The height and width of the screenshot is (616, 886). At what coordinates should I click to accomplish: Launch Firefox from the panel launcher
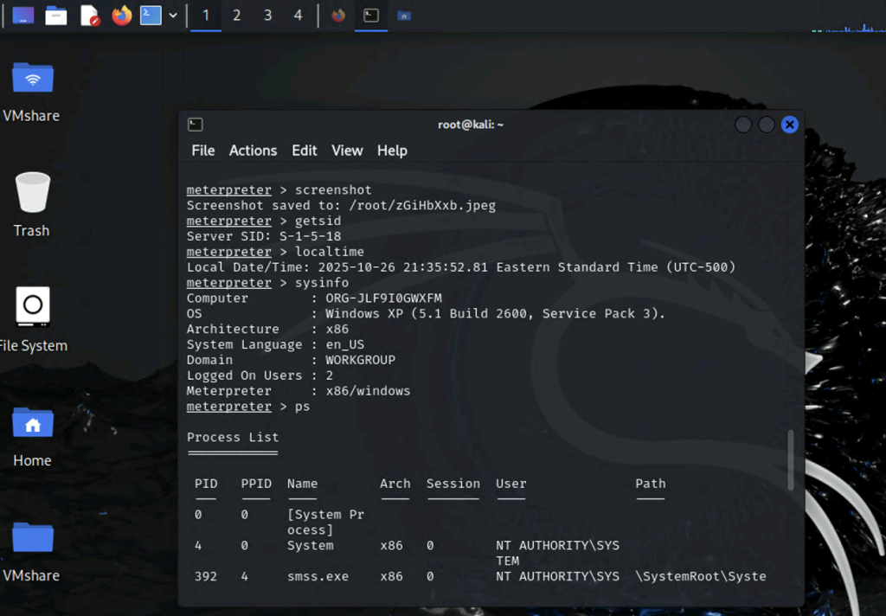(122, 16)
